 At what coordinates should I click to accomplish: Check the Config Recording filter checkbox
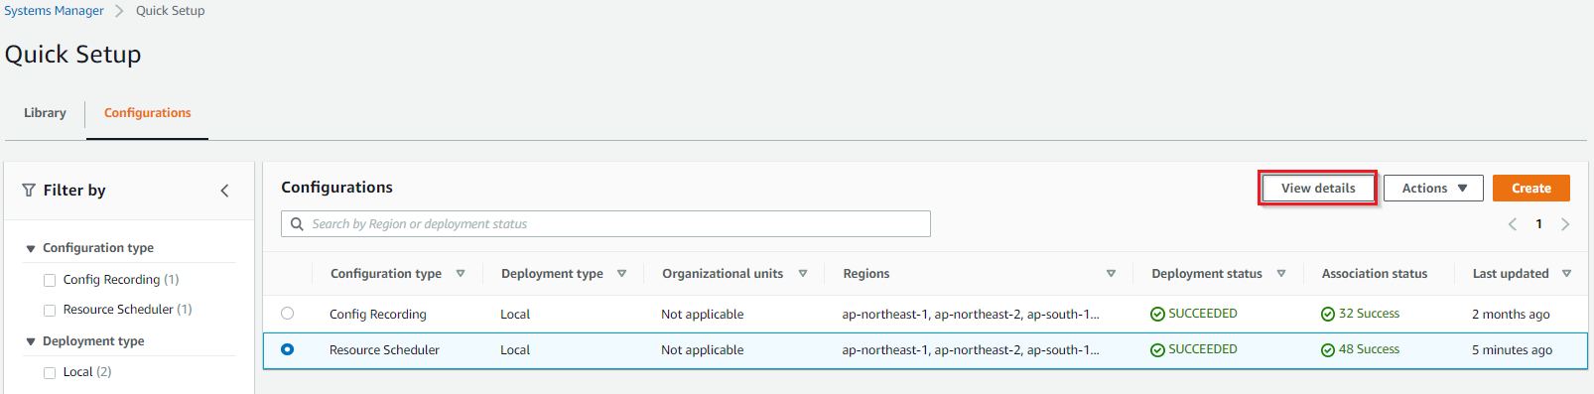[x=50, y=281]
